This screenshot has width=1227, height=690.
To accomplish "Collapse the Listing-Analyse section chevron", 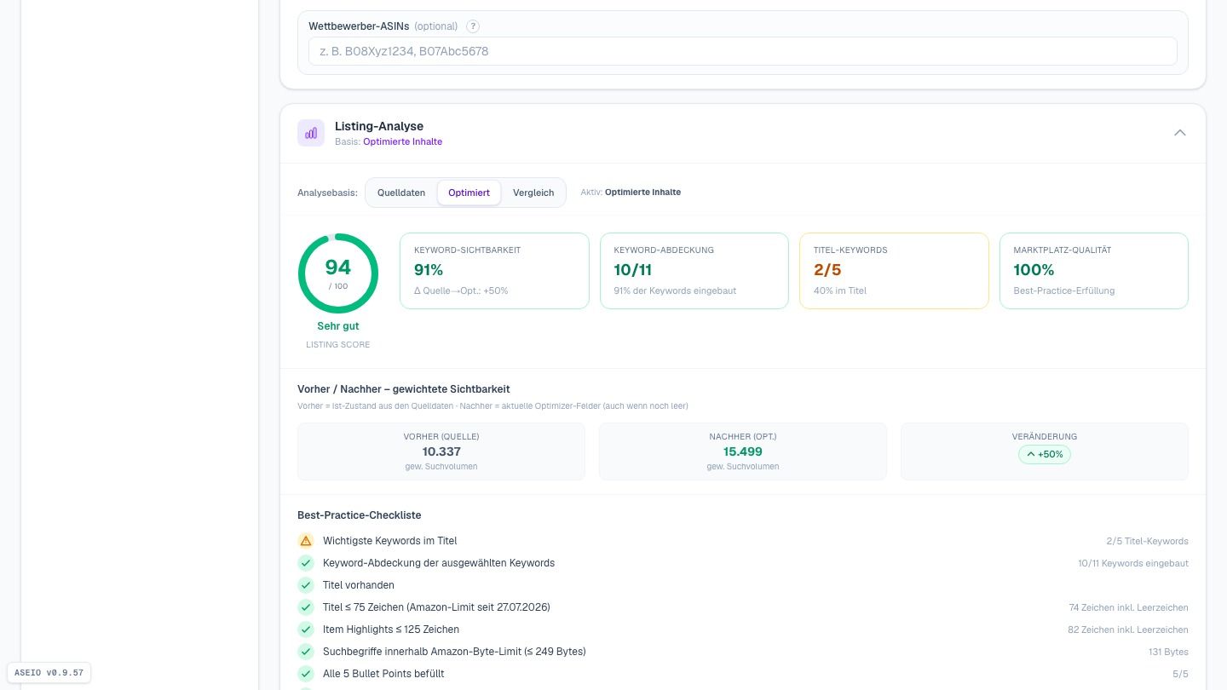I will click(x=1179, y=133).
